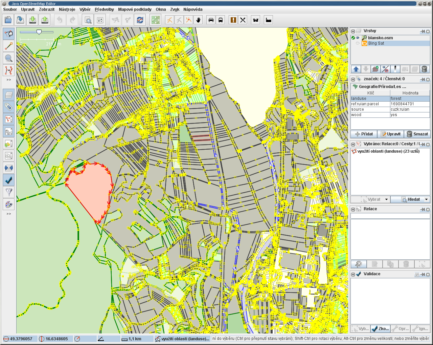Image resolution: width=433 pixels, height=345 pixels.
Task: Open the Hledat dropdown arrow
Action: 427,199
